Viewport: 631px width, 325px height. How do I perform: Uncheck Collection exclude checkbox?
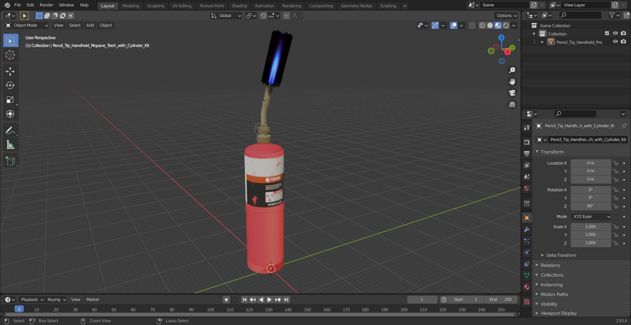tap(607, 34)
